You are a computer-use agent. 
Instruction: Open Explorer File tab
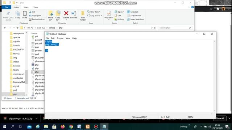point(7,7)
